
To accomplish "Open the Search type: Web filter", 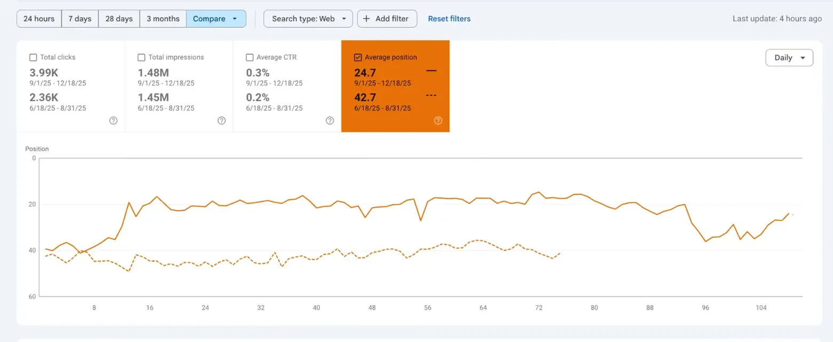I will [308, 19].
